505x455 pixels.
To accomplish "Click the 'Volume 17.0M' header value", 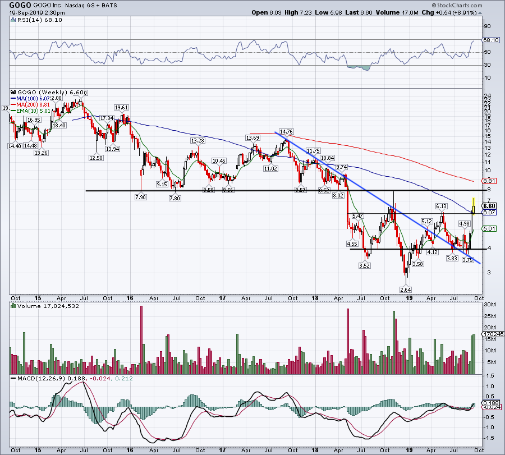I will tap(397, 12).
